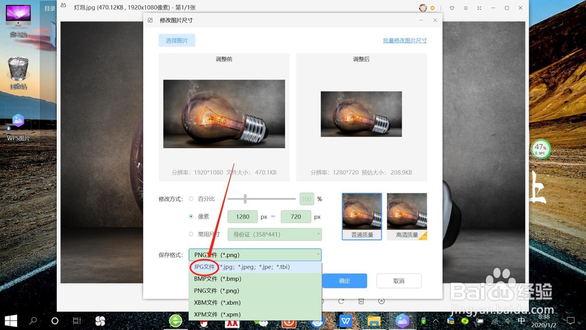Click the 取消 cancel button
This screenshot has width=586, height=330.
click(x=398, y=281)
